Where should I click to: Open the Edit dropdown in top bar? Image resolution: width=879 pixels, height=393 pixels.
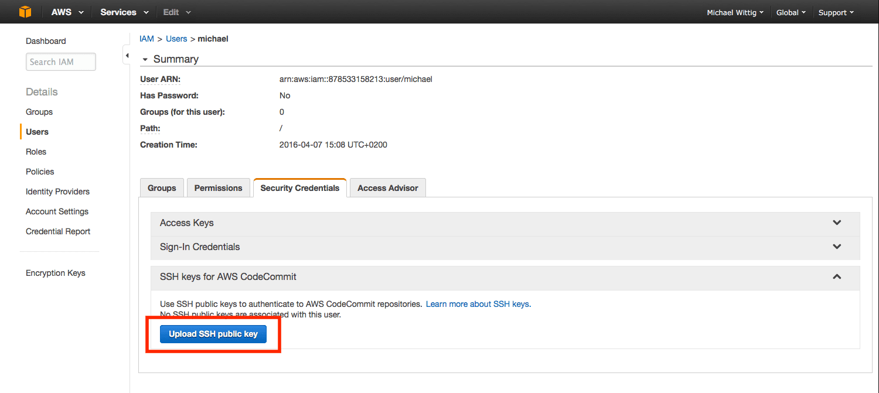pos(176,12)
